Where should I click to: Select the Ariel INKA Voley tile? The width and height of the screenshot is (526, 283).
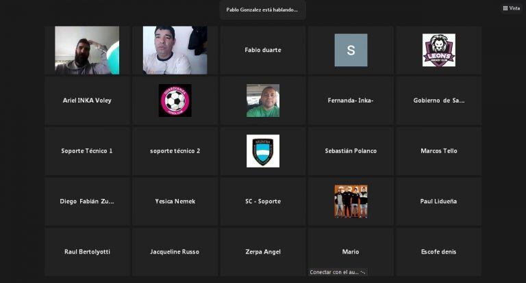point(87,100)
